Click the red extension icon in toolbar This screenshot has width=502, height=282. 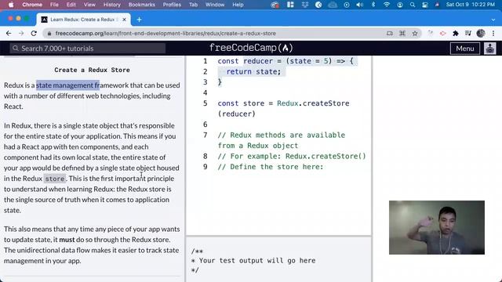coord(442,33)
